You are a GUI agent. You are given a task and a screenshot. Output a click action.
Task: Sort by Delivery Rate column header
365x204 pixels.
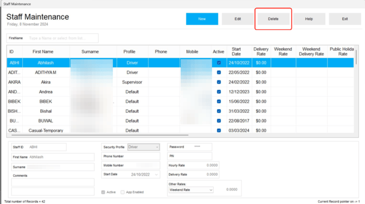click(261, 51)
